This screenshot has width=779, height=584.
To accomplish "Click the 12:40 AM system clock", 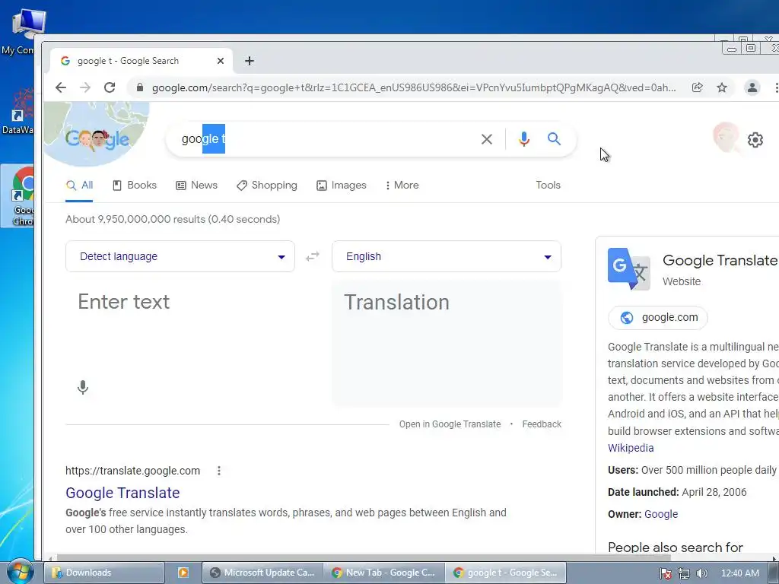I will 739,573.
